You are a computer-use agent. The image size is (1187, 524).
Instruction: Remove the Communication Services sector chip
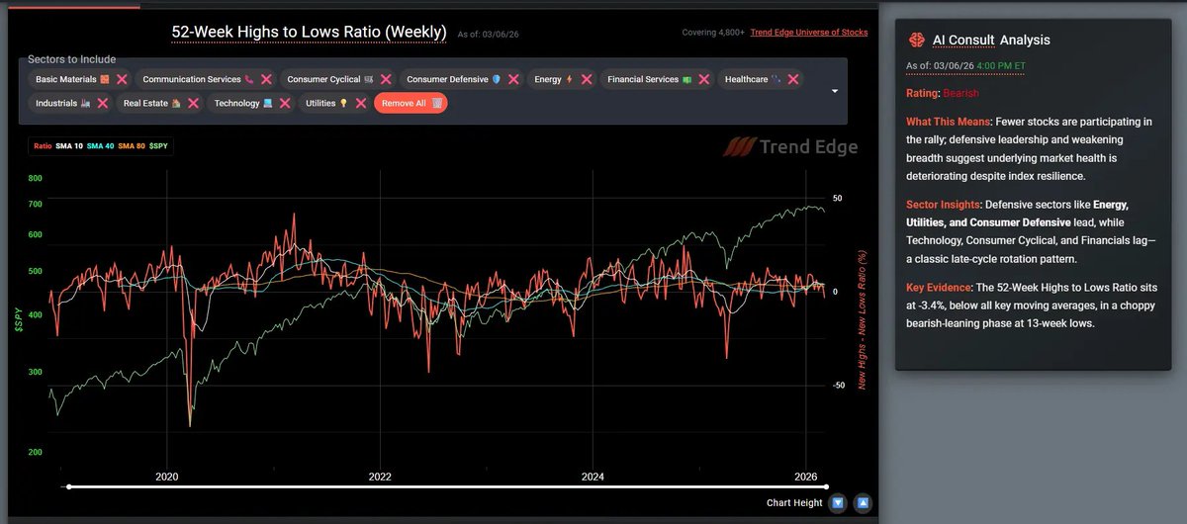click(266, 79)
